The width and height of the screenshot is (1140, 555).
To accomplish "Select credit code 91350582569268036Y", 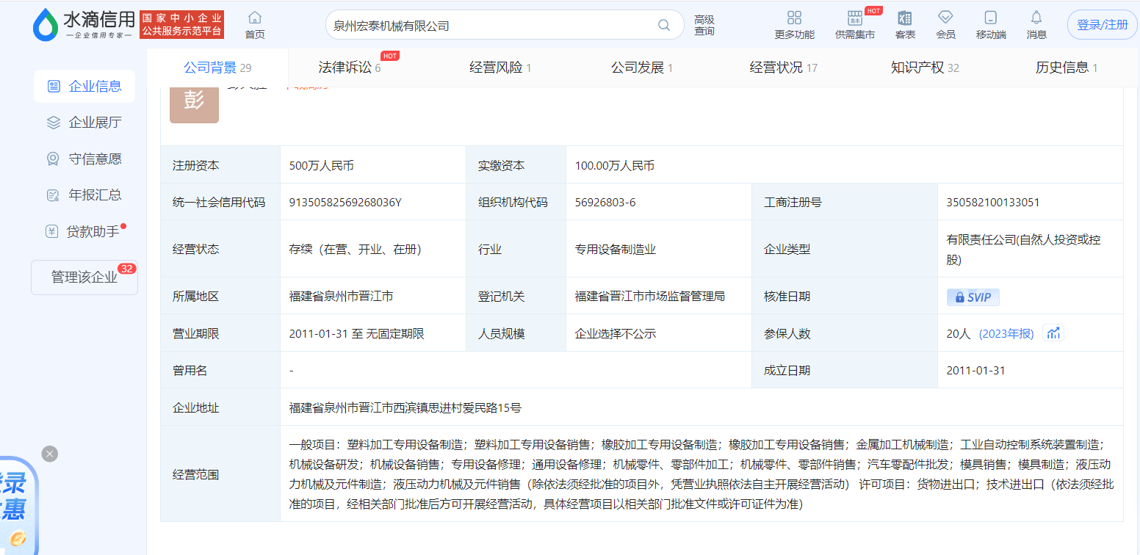I will (x=345, y=203).
